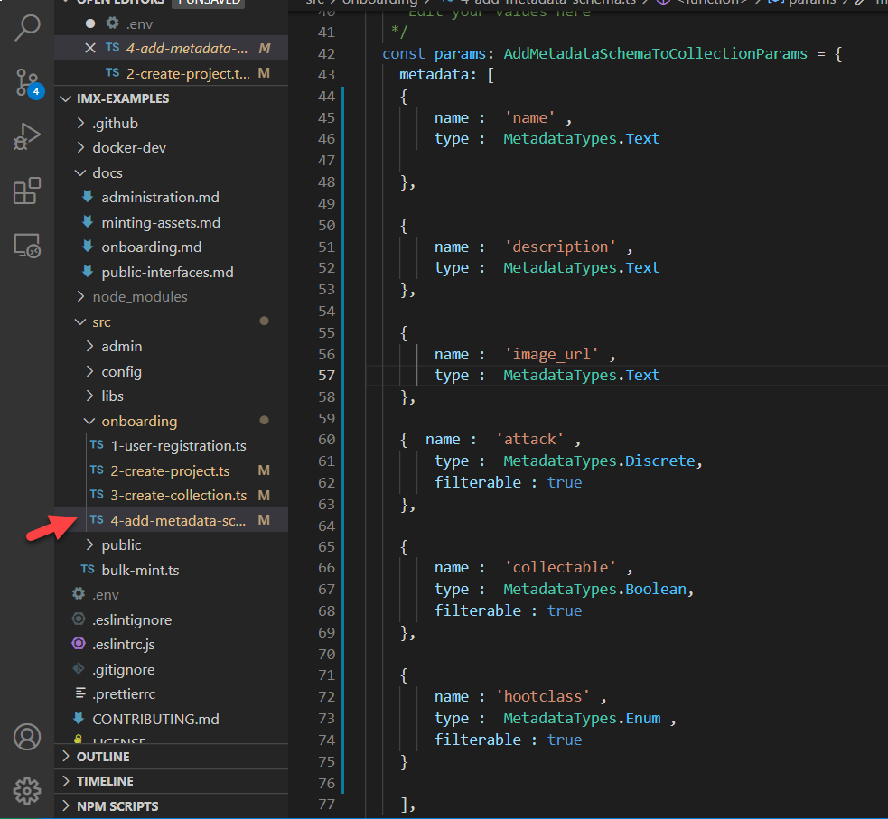Image resolution: width=888 pixels, height=819 pixels.
Task: Expand the NPM SCRIPTS section
Action: 171,806
